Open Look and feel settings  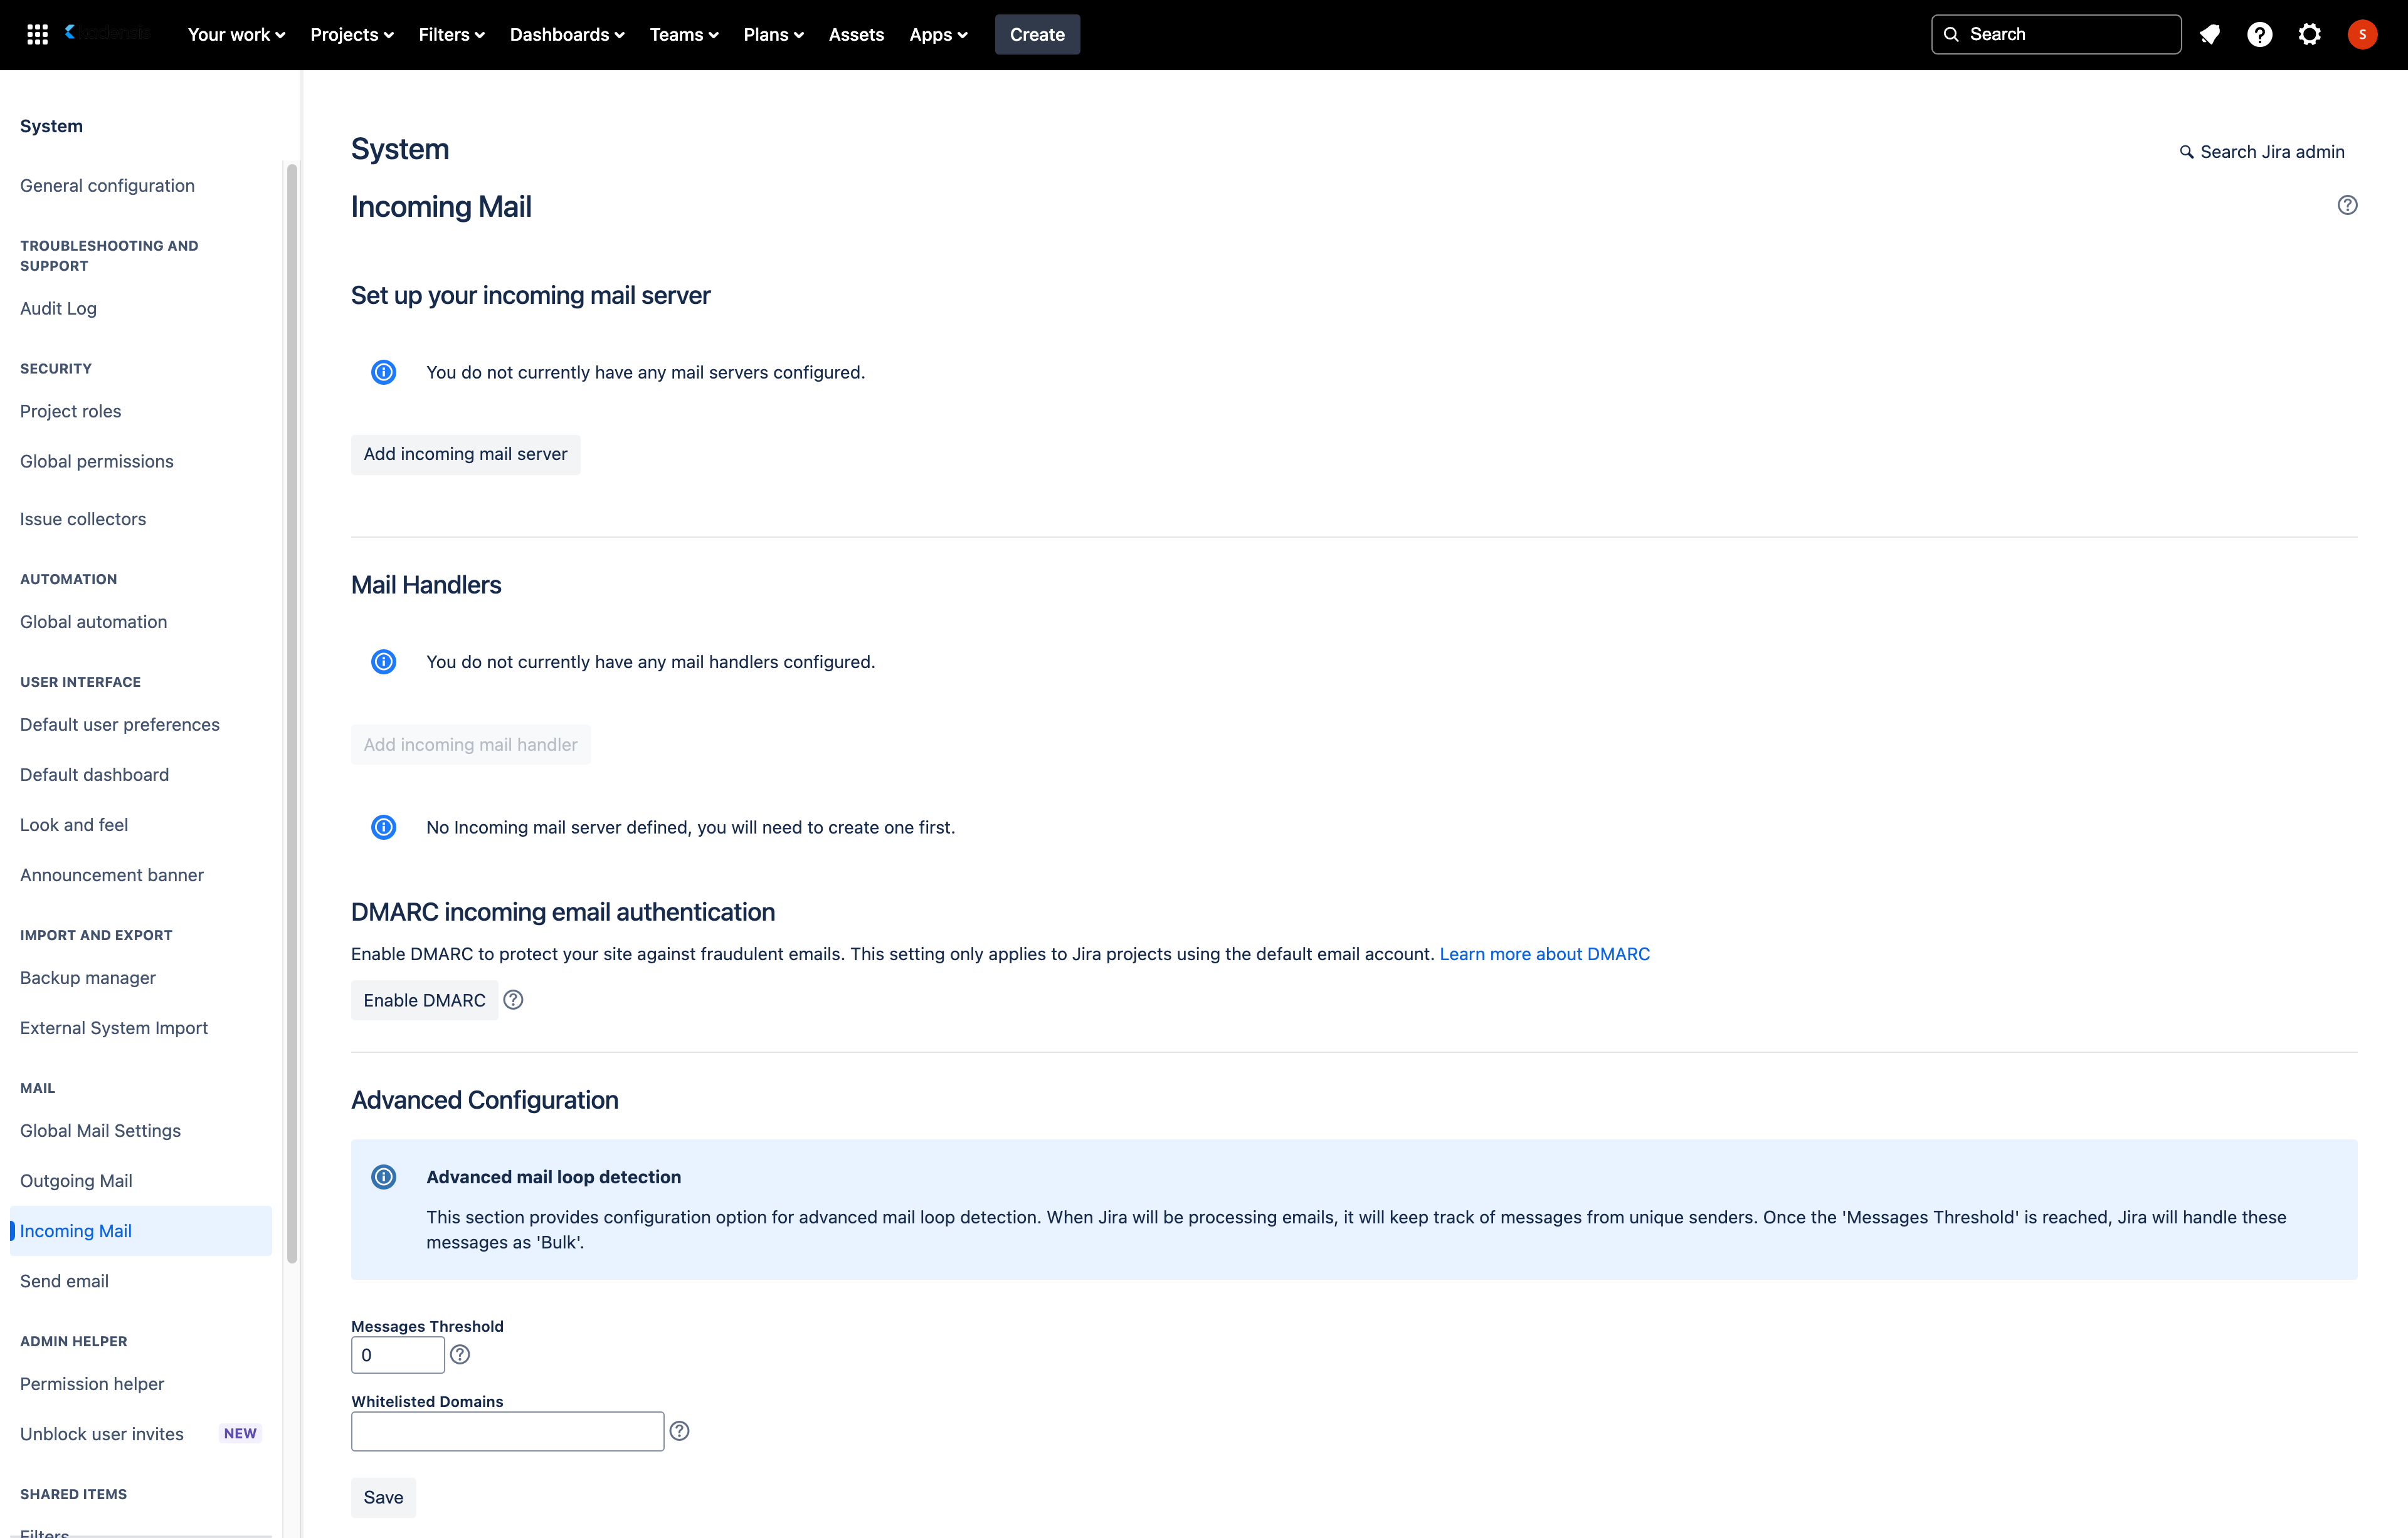(74, 825)
